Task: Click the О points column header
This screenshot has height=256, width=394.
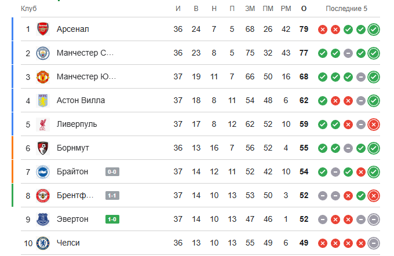Action: coord(304,9)
